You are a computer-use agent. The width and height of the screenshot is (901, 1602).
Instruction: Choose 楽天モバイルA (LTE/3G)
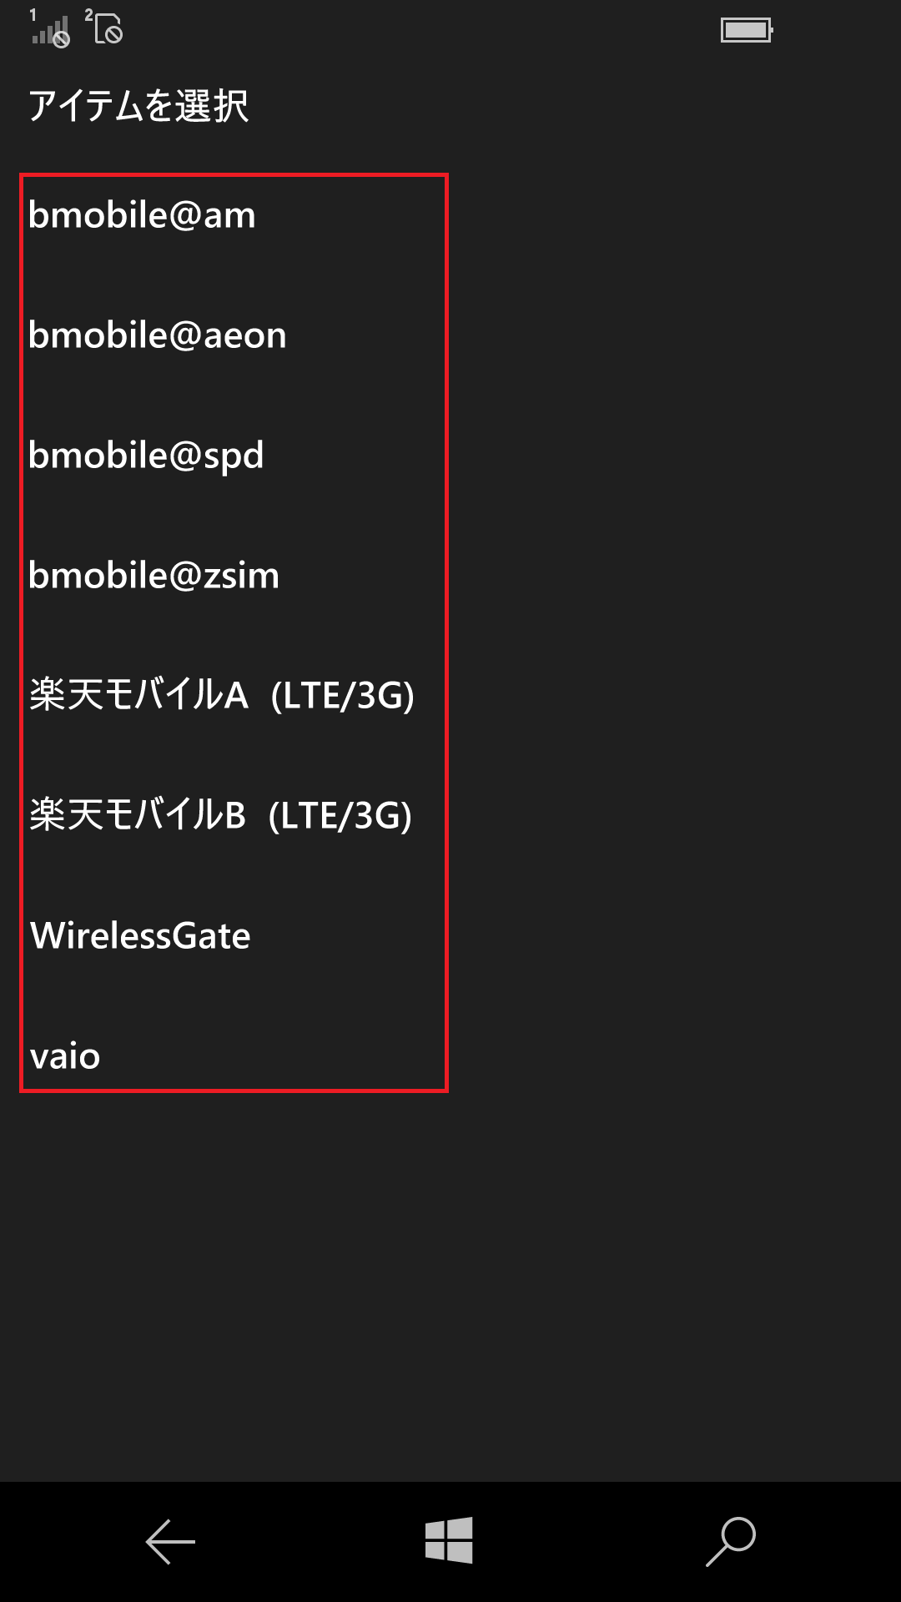point(234,696)
